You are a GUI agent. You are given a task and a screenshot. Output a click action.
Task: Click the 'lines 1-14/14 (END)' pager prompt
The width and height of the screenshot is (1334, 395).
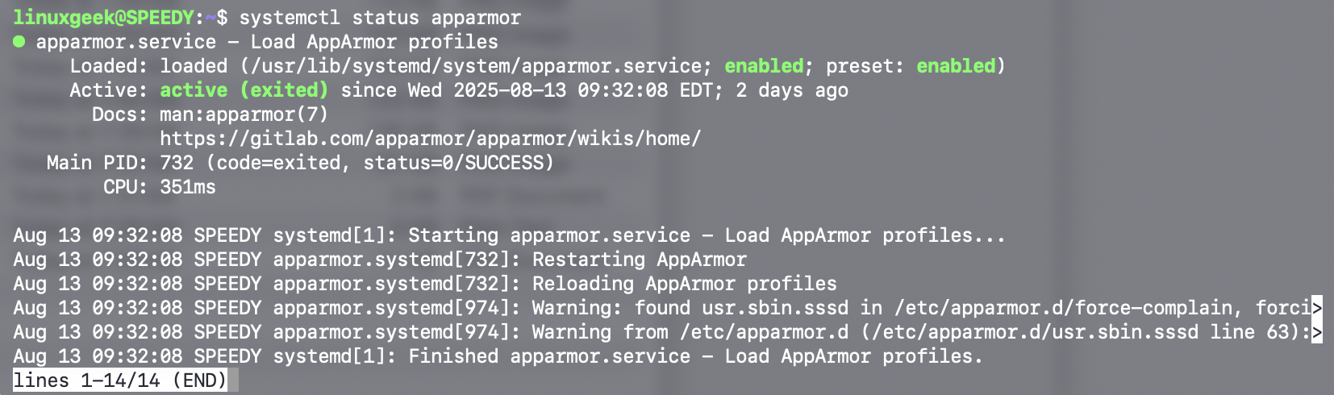click(120, 380)
